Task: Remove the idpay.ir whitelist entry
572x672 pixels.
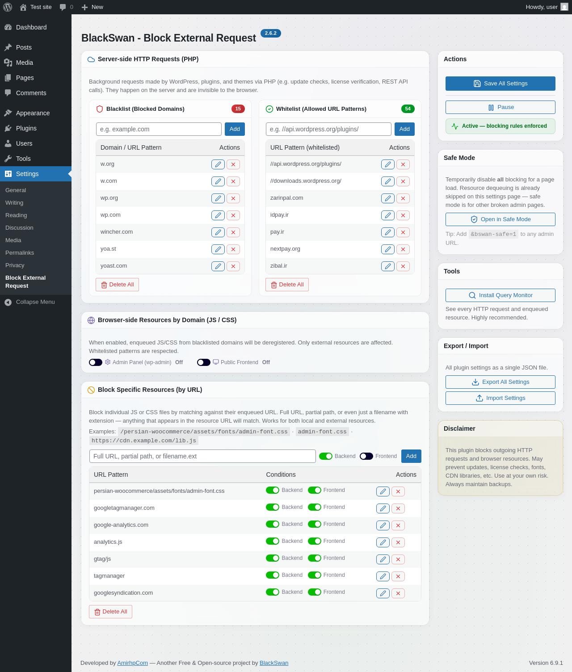Action: pyautogui.click(x=403, y=215)
